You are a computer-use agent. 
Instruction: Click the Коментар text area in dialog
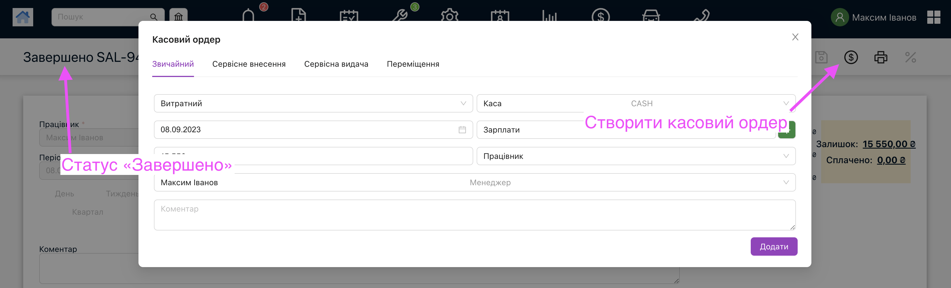click(x=474, y=215)
